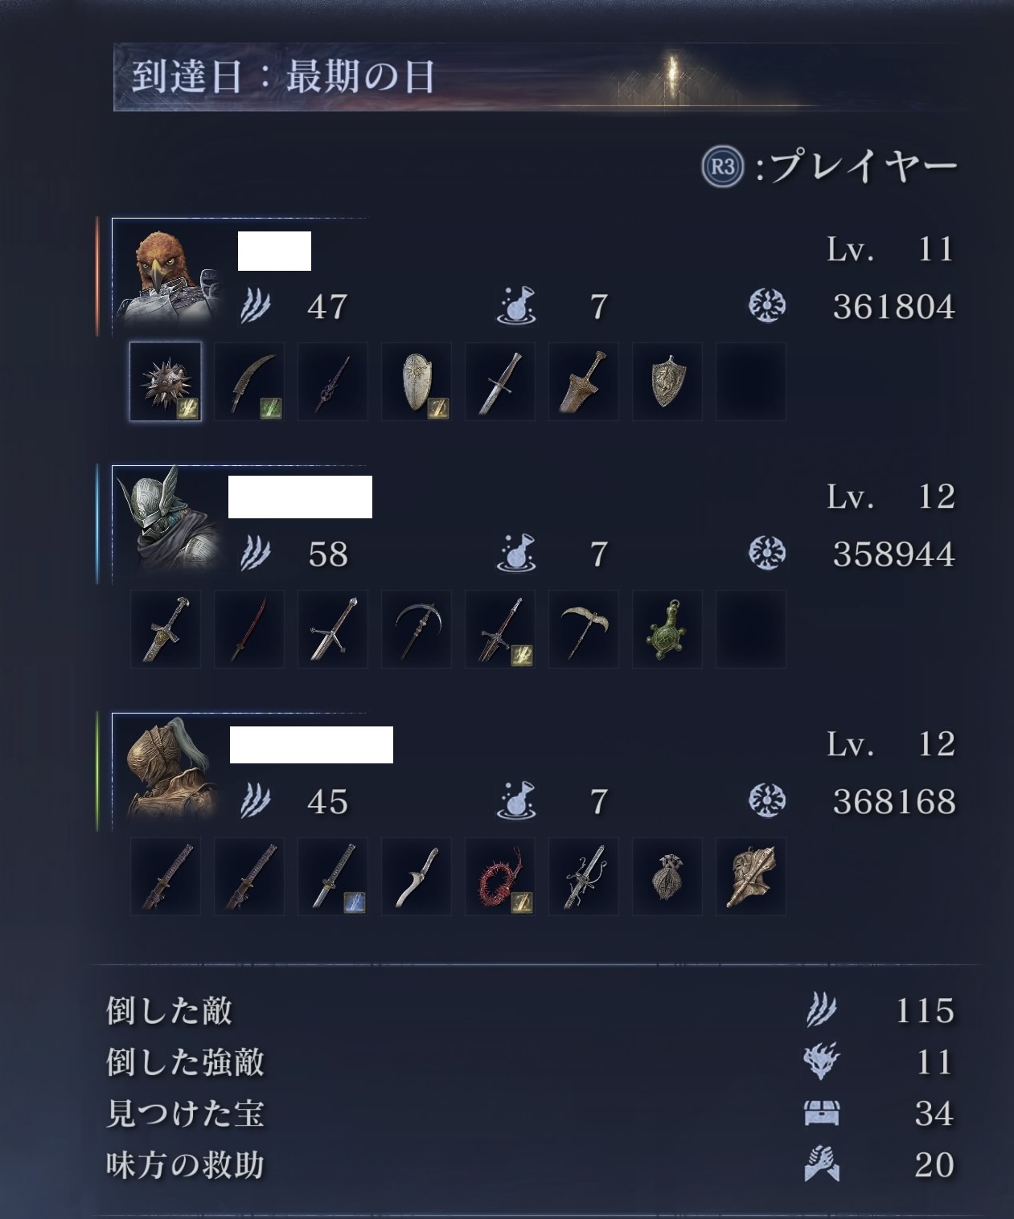Select the tall kite shield with gold badge
Screen dimensions: 1014x1219
417,382
